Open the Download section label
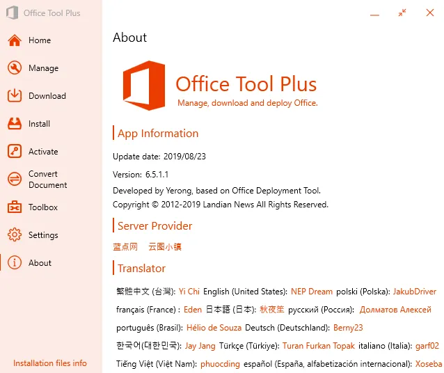Image resolution: width=444 pixels, height=373 pixels. [x=47, y=96]
